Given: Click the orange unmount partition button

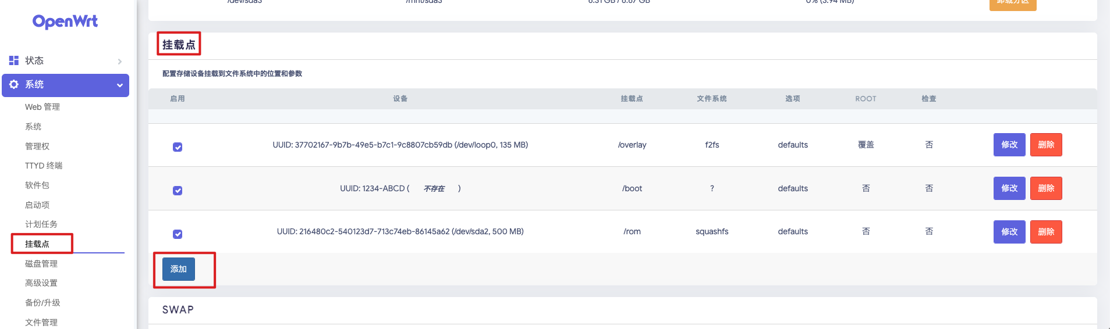Looking at the screenshot, I should tap(1012, 3).
